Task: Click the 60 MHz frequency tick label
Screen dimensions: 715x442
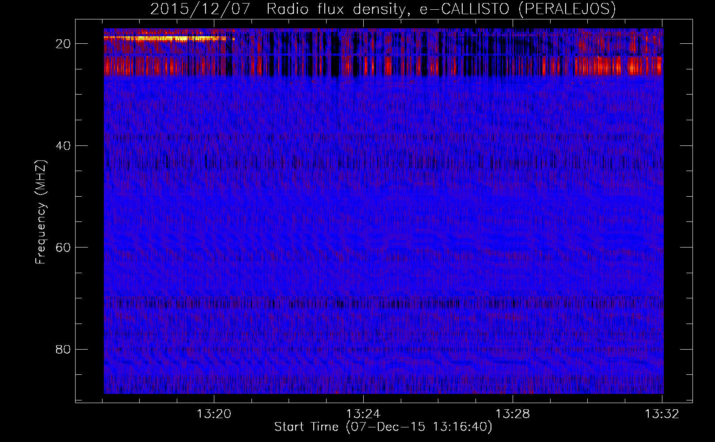Action: click(x=63, y=248)
